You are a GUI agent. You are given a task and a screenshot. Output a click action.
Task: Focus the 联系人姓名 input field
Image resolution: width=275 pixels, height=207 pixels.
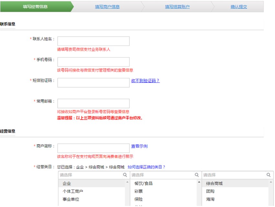[93, 41]
